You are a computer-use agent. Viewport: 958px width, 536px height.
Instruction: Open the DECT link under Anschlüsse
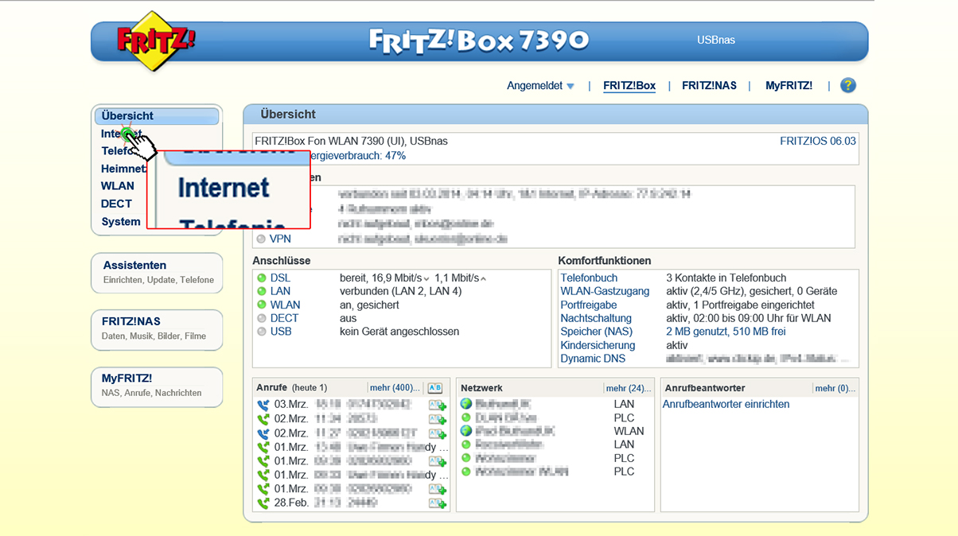click(x=284, y=318)
